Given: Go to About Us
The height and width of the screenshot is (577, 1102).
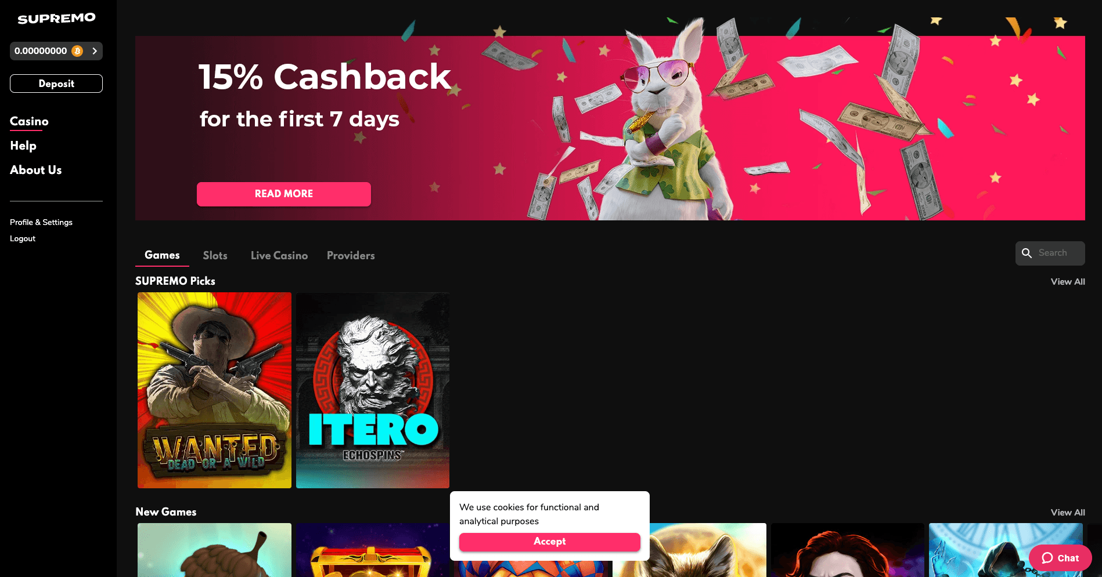Looking at the screenshot, I should click(35, 170).
